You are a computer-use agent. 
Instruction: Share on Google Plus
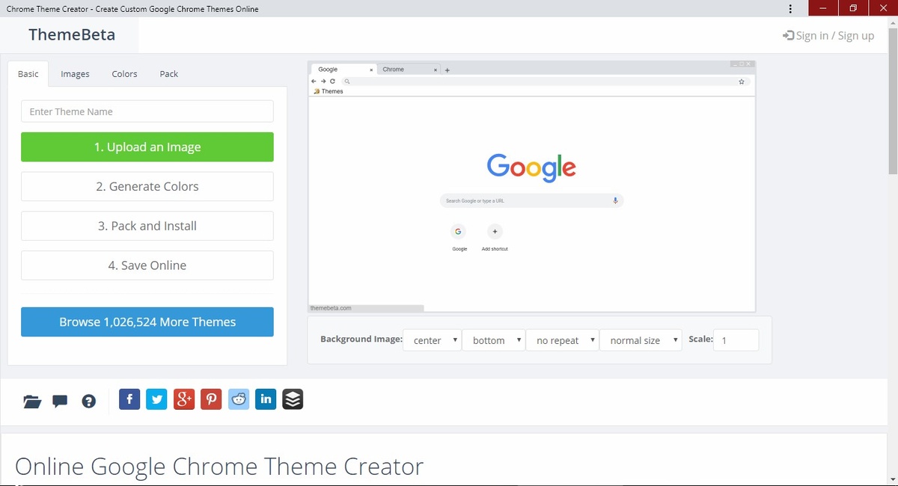pyautogui.click(x=184, y=399)
